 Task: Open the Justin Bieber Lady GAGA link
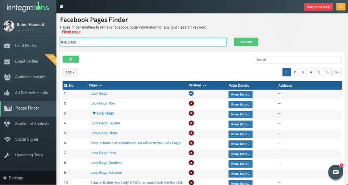(137, 182)
